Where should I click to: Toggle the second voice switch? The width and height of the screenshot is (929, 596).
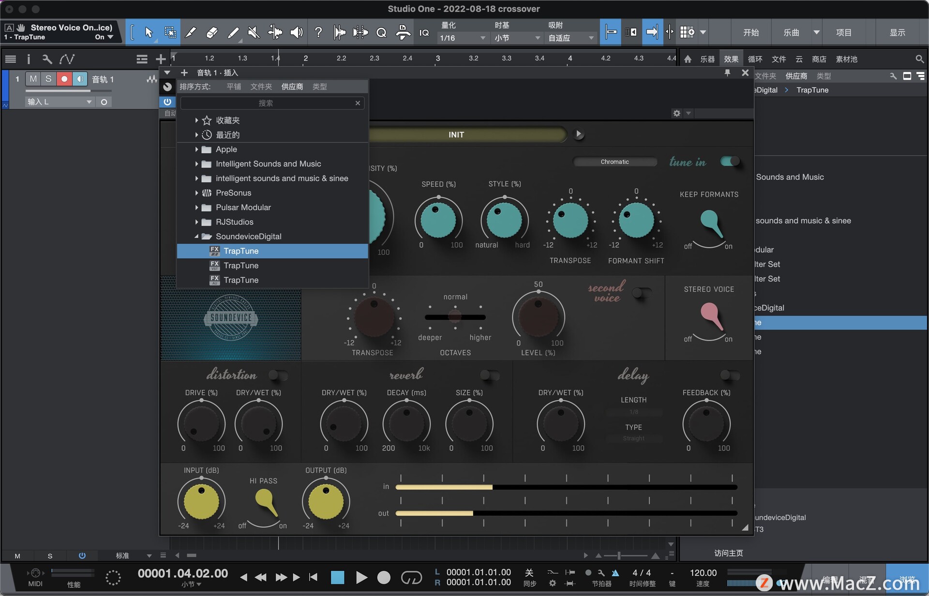pyautogui.click(x=641, y=292)
